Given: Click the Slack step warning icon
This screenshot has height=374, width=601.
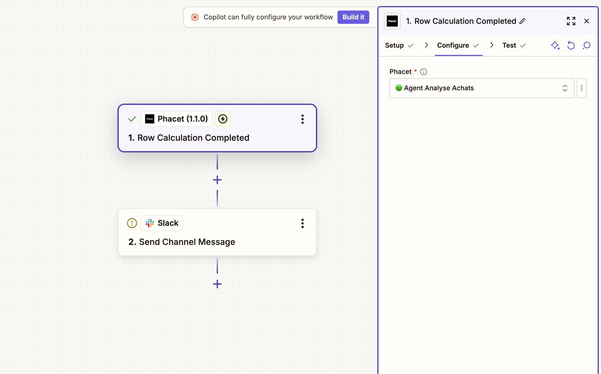Looking at the screenshot, I should click(132, 223).
